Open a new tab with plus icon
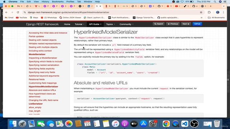 (x=211, y=6)
